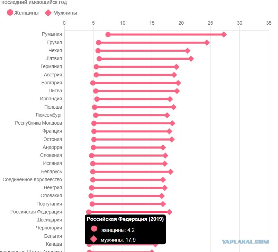Click the men's diamond marker for Румыния
This screenshot has height=252, width=278.
[x=224, y=34]
